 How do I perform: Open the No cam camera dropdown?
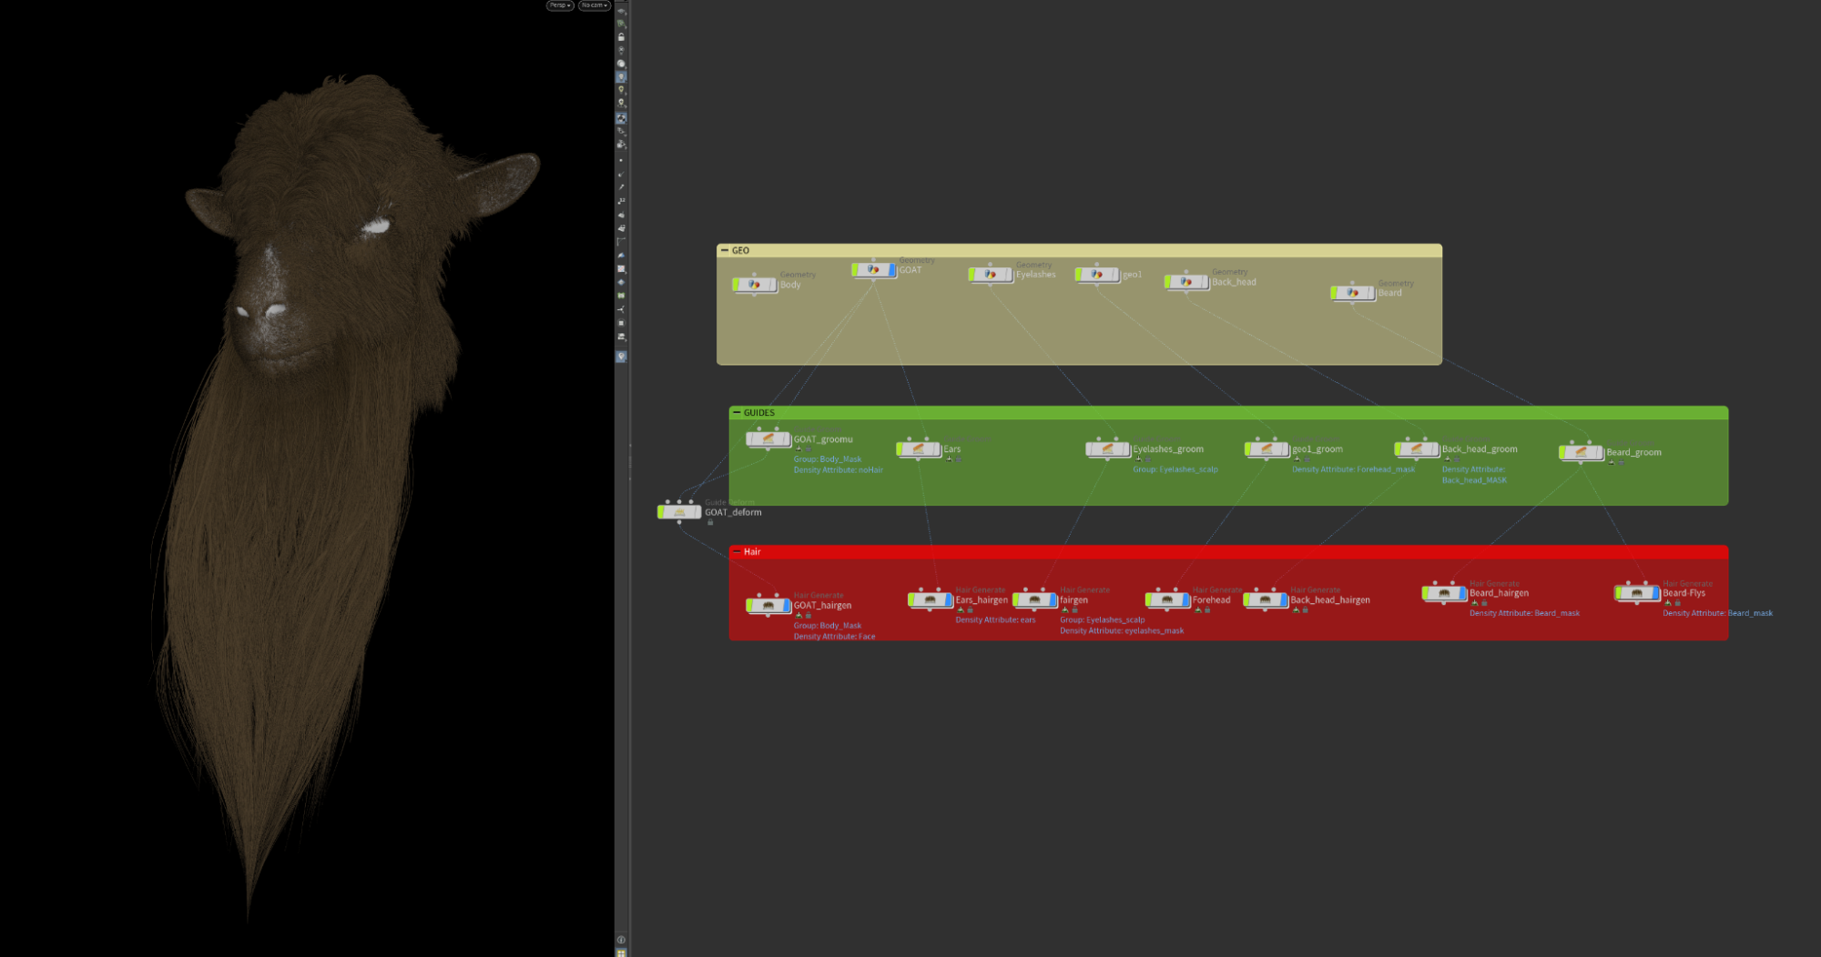coord(594,5)
